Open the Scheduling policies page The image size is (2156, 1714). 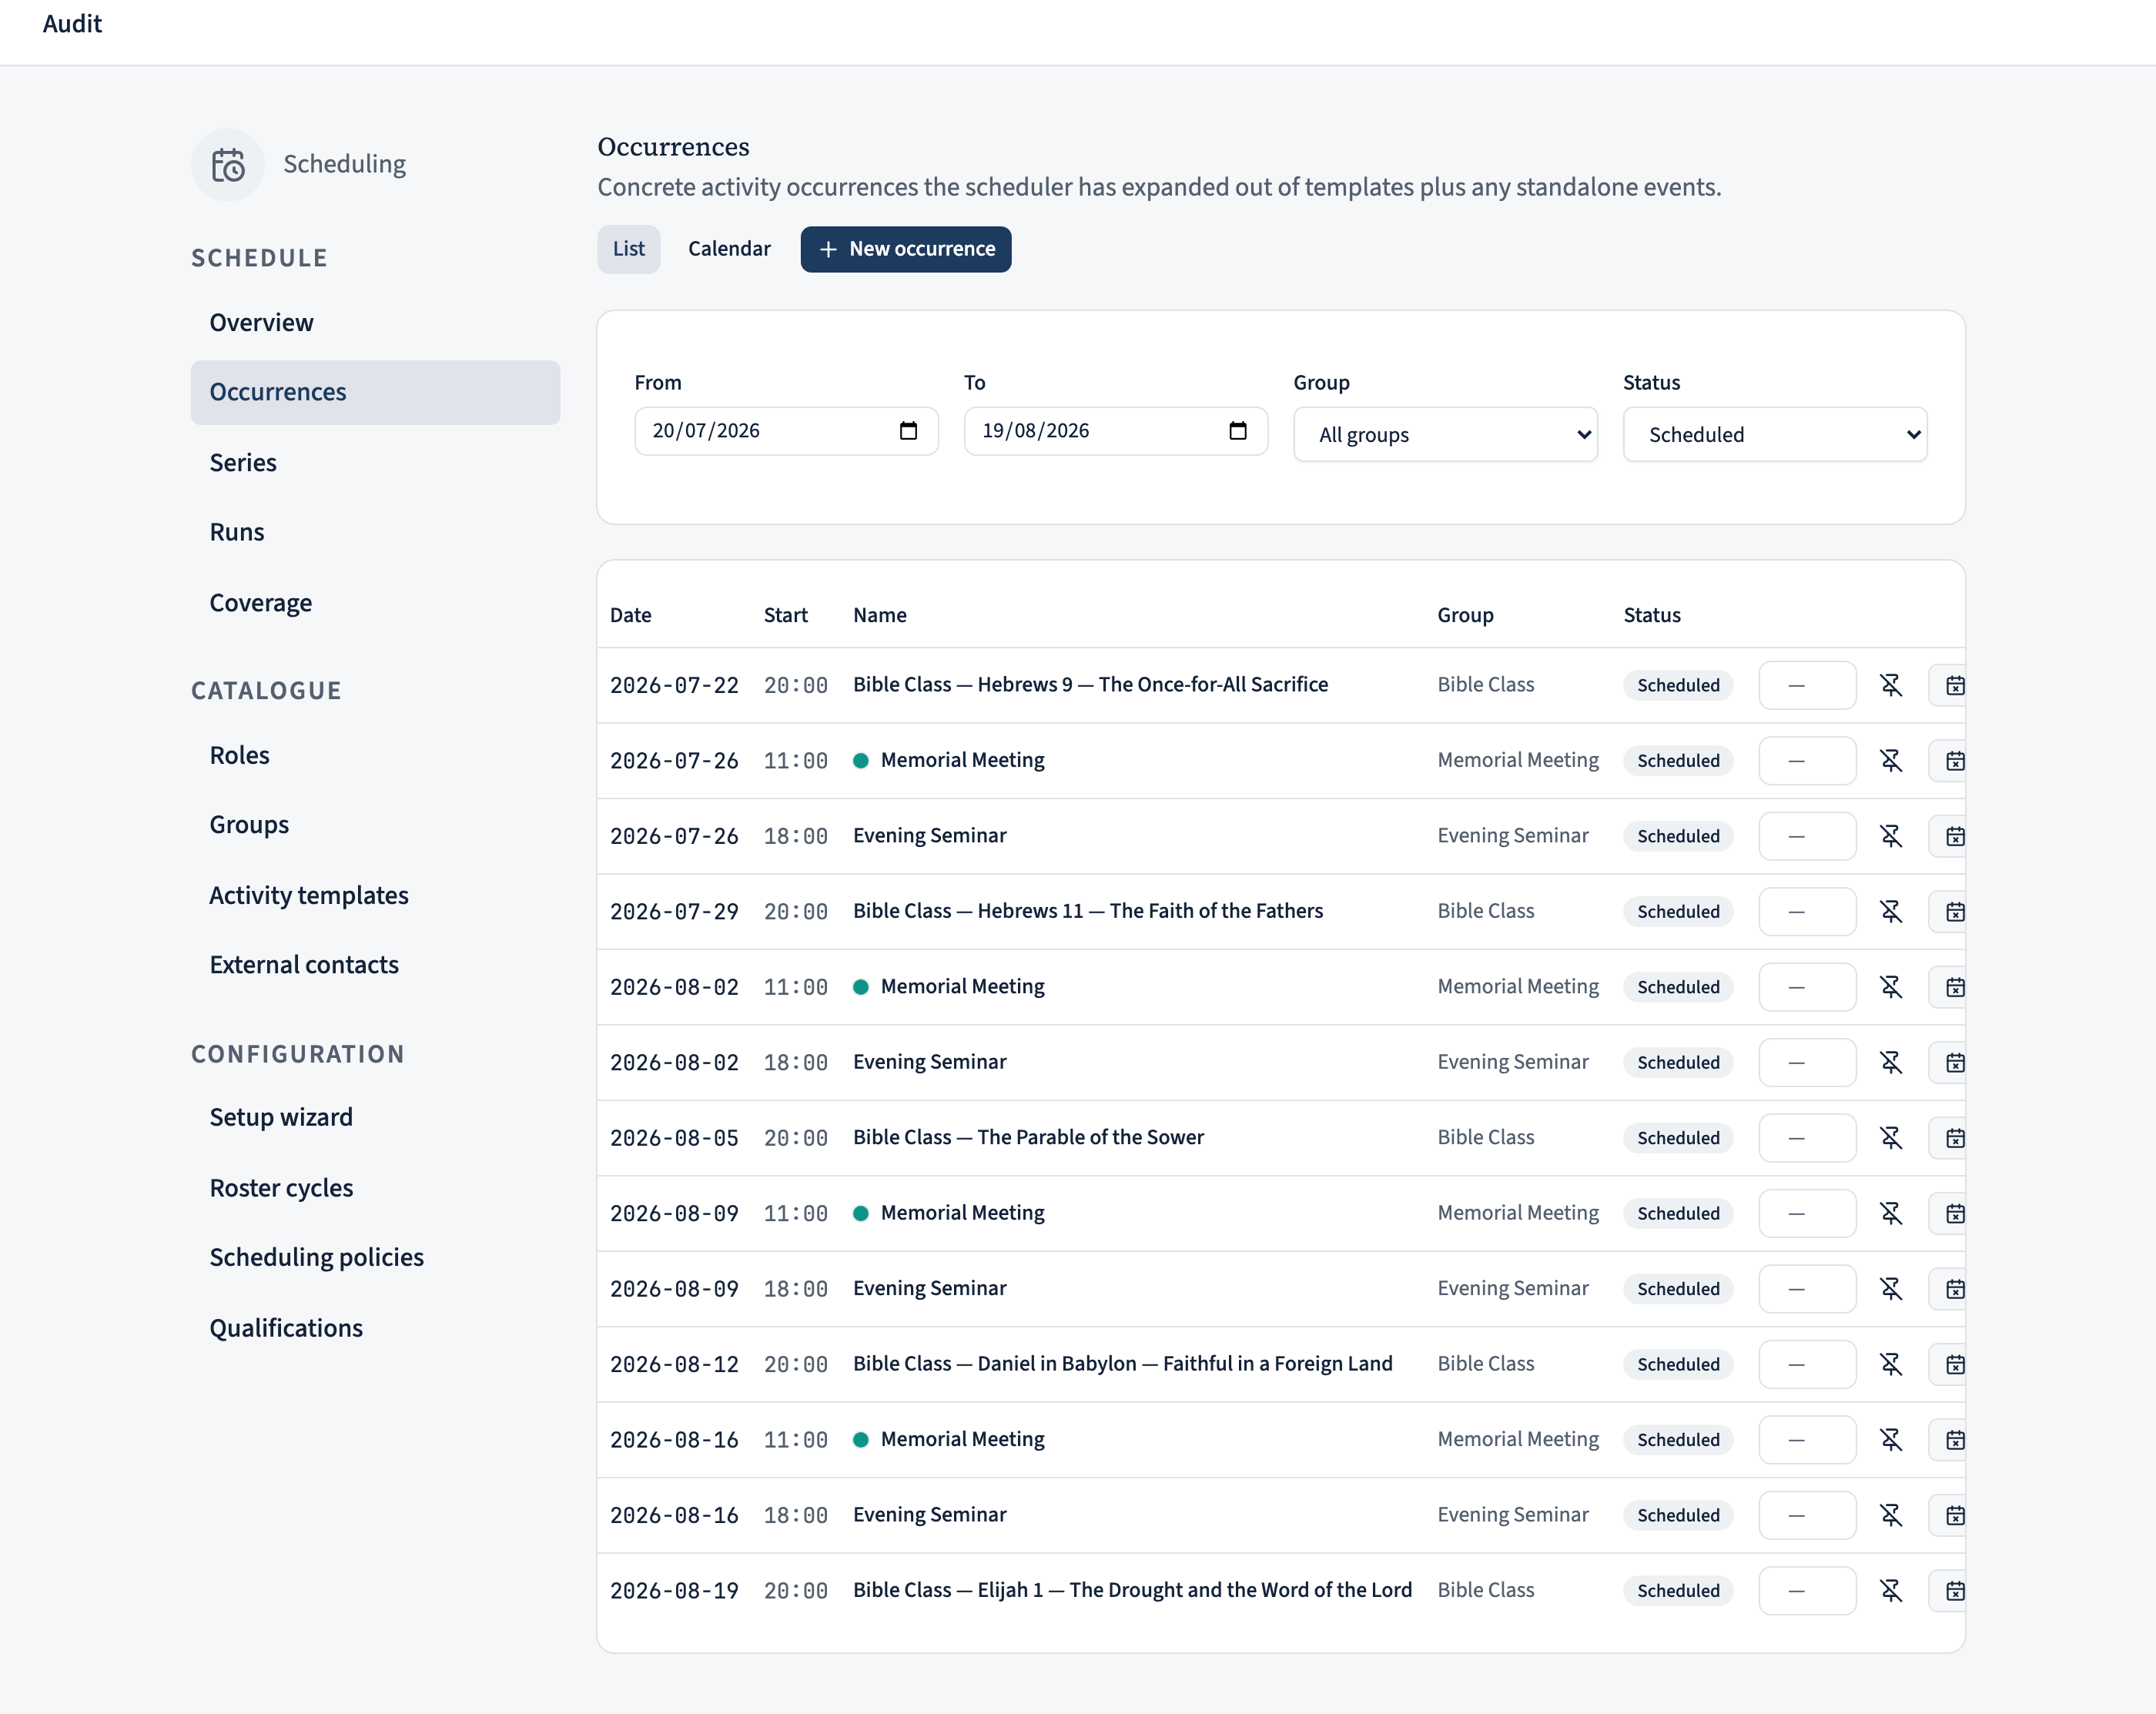point(375,1257)
